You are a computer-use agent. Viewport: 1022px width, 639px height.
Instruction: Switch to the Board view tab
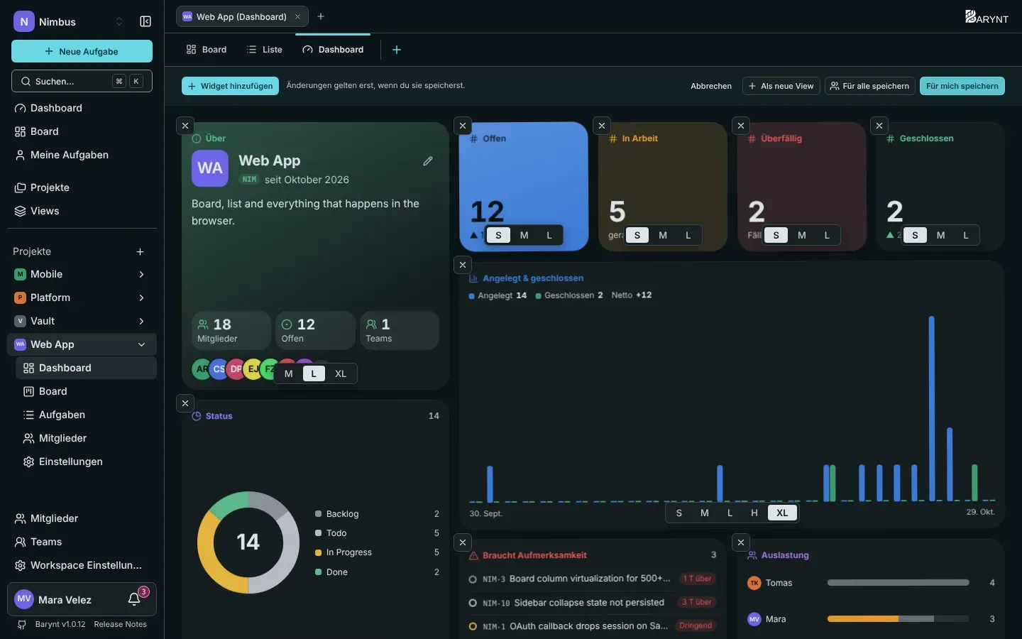point(207,50)
